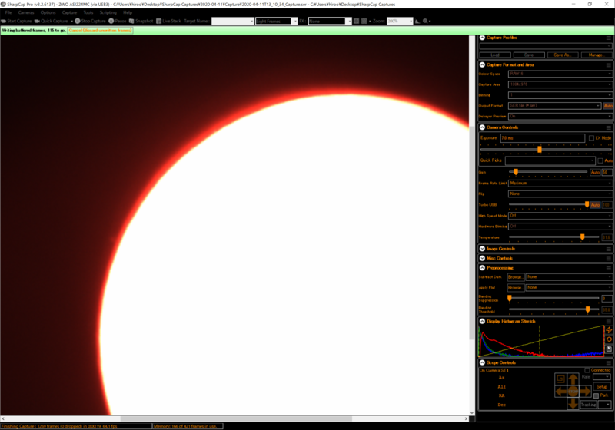This screenshot has height=430, width=615.
Task: Click the Target Name input box
Action: 233,21
